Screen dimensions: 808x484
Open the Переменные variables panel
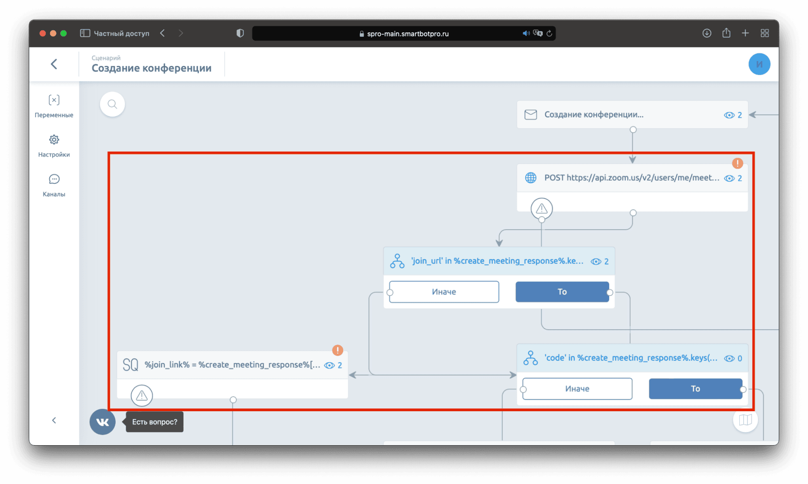click(54, 105)
